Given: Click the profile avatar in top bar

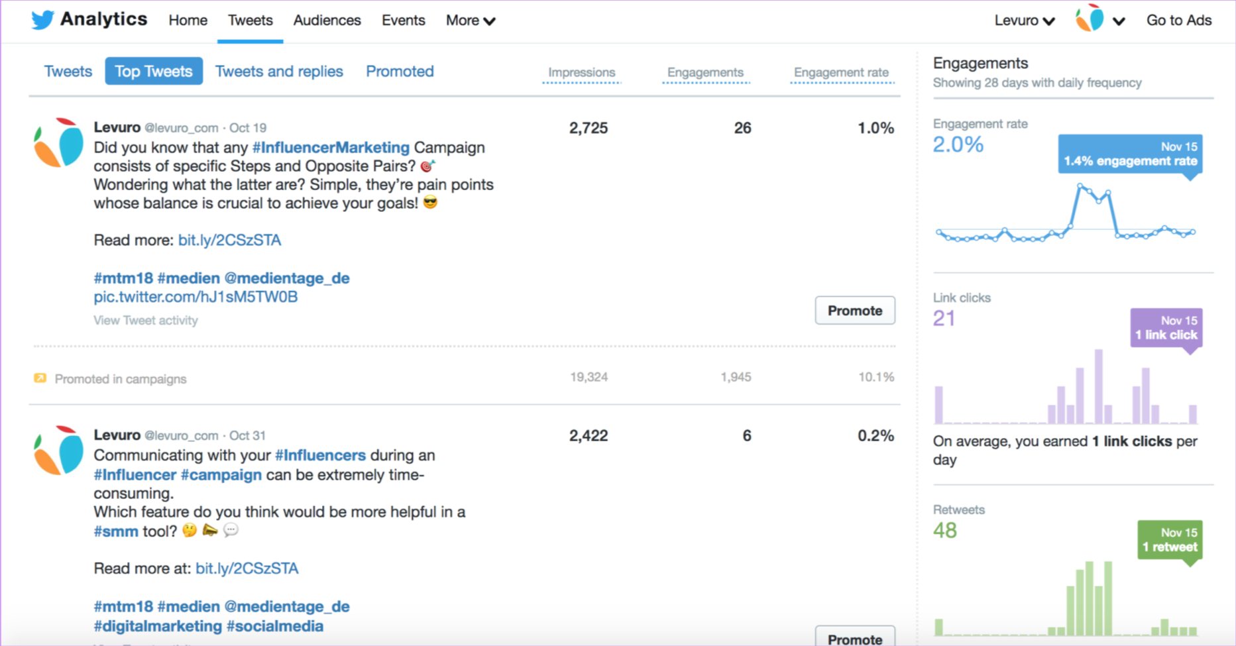Looking at the screenshot, I should [x=1090, y=19].
